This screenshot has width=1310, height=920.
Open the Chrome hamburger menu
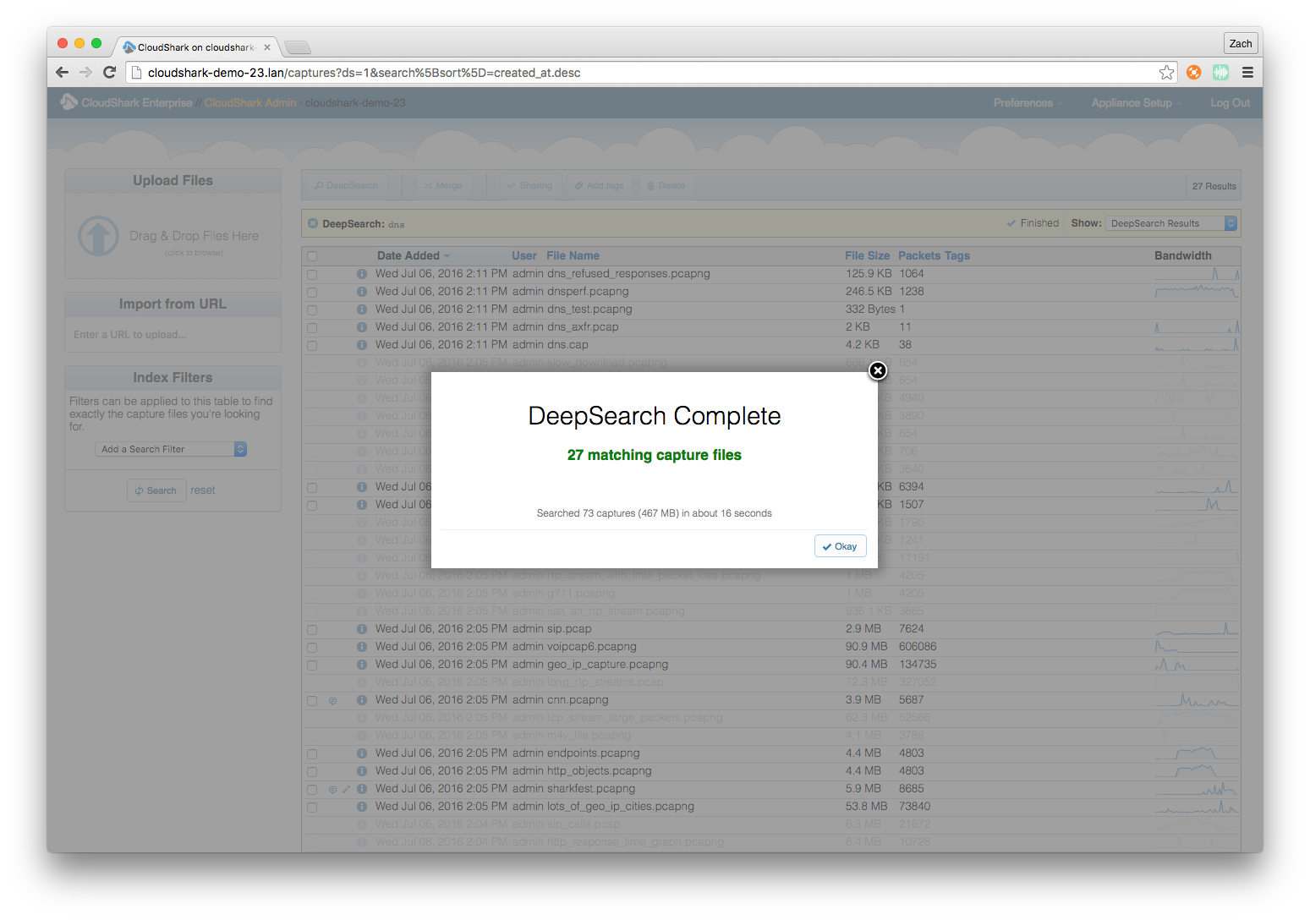(x=1247, y=73)
